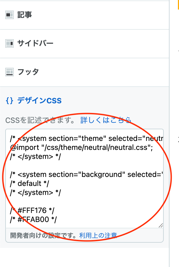Viewport: 179px width, 267px height.
Task: Click the フッタ layout icon
Action: click(9, 72)
